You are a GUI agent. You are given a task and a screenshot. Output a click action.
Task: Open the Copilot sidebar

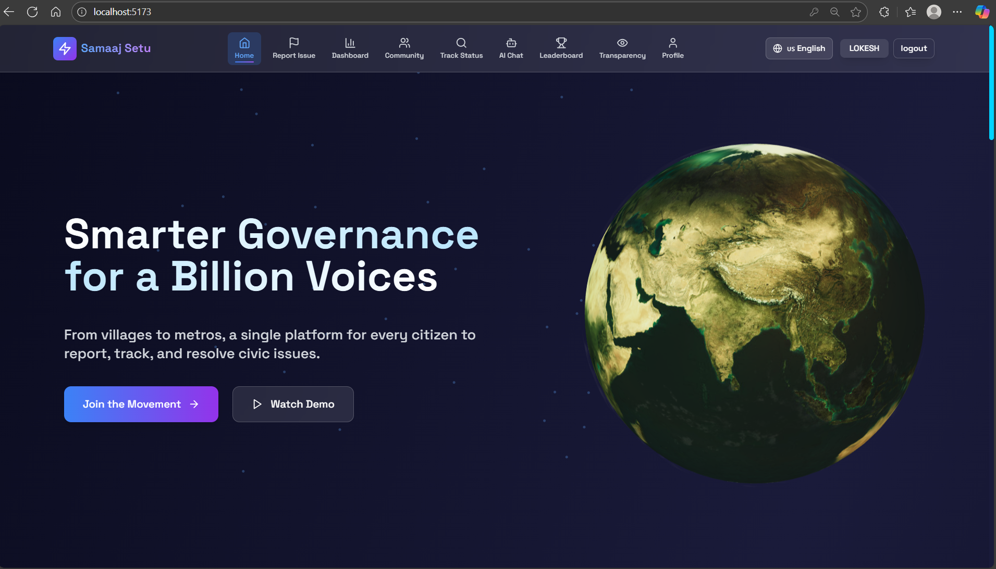[x=982, y=12]
